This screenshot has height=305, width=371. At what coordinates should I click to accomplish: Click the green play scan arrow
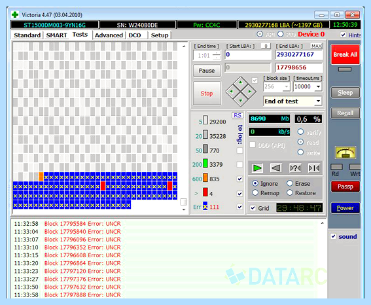257,168
